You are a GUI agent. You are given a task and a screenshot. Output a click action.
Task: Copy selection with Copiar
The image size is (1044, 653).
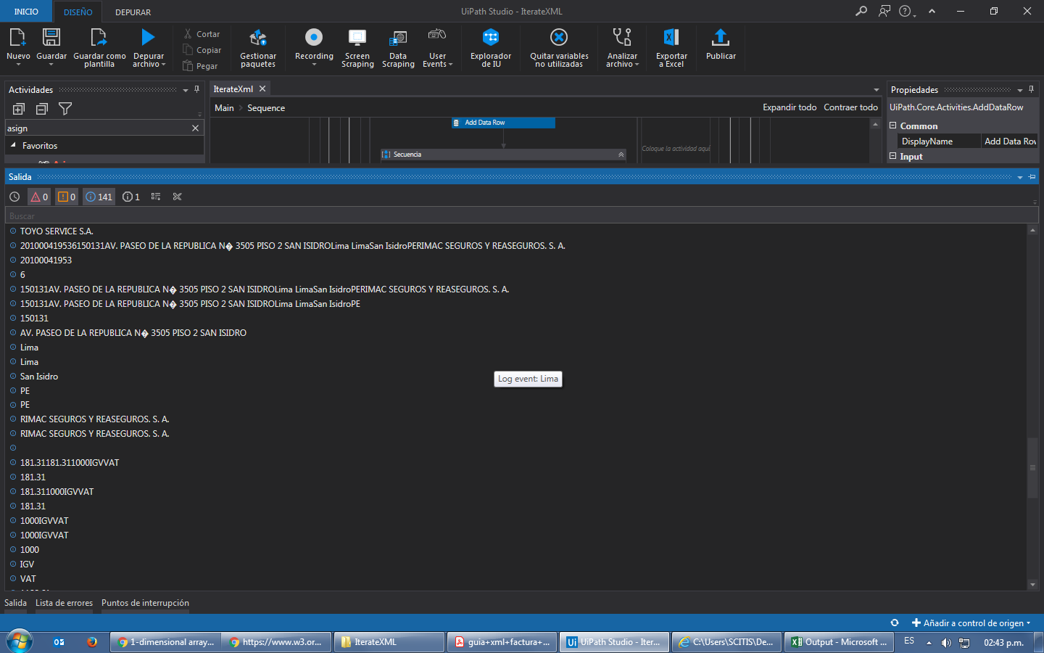(202, 50)
